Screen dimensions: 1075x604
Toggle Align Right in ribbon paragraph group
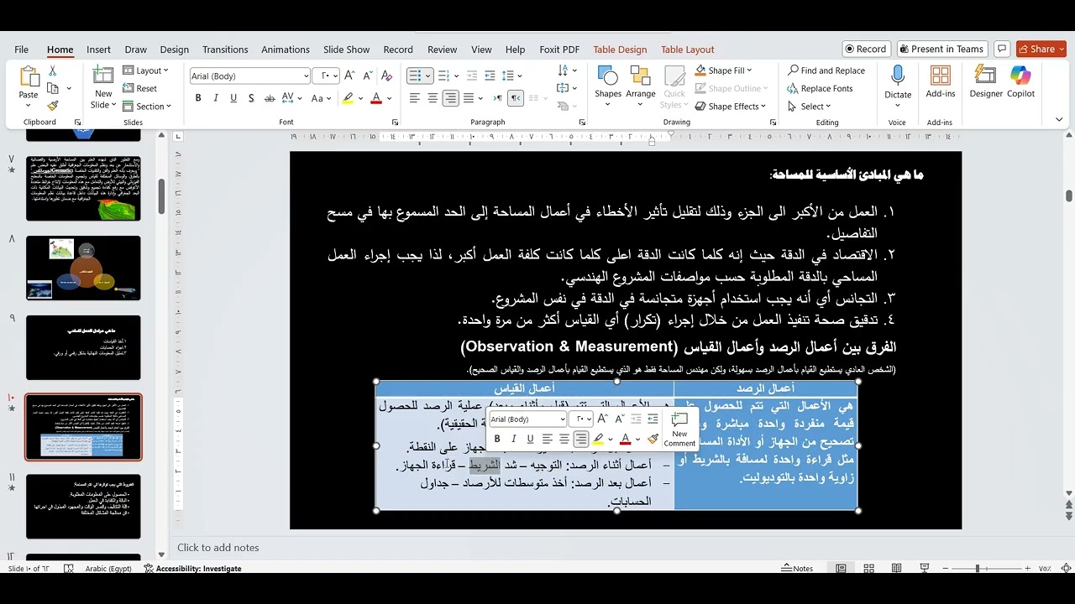tap(450, 98)
